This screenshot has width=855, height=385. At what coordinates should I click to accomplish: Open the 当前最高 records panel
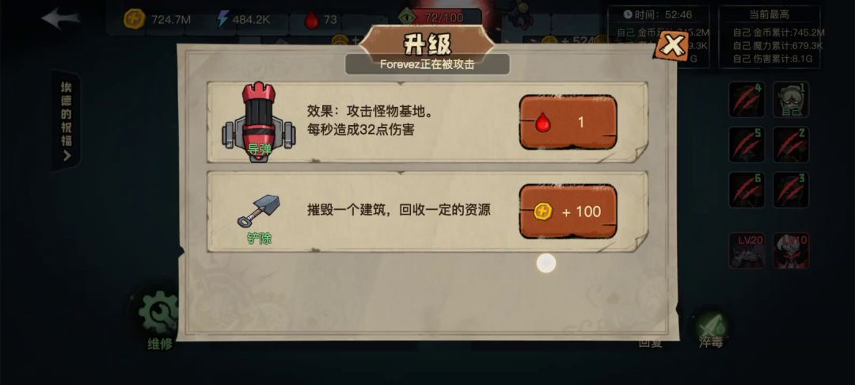pos(769,37)
